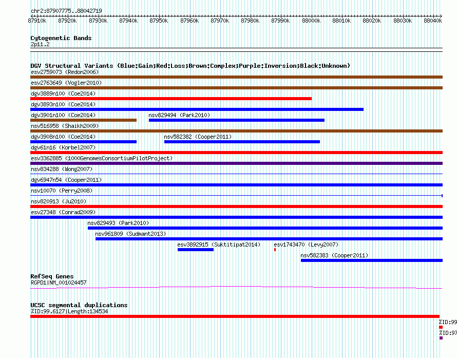
Task: Click the dgv3908n100 (Coe2014) blue bar
Action: (x=83, y=142)
